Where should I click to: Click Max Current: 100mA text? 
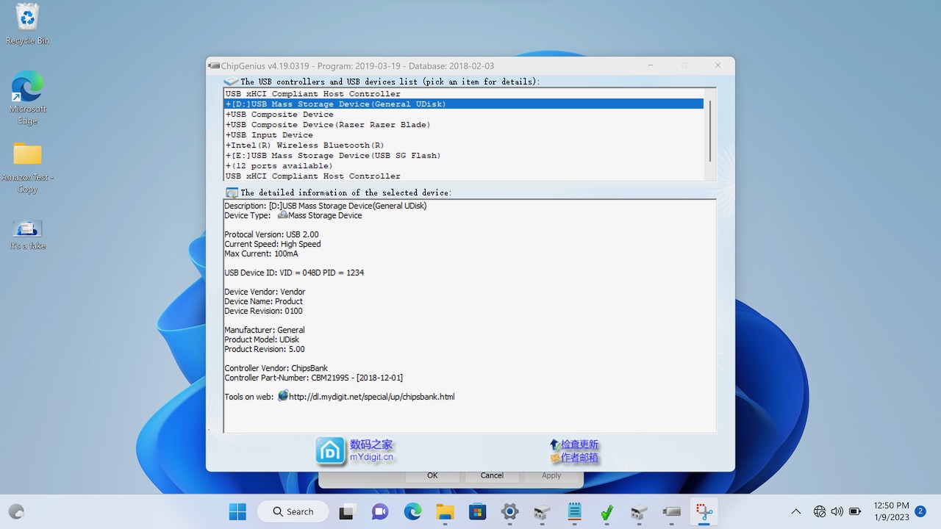click(261, 253)
